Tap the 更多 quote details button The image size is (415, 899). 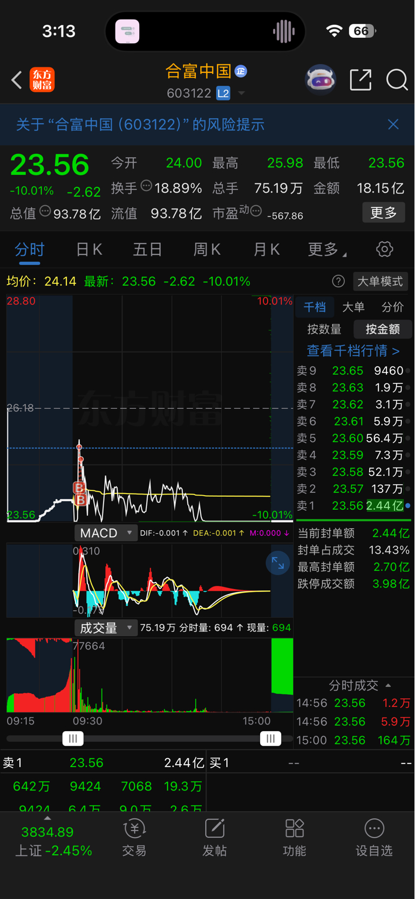click(384, 213)
